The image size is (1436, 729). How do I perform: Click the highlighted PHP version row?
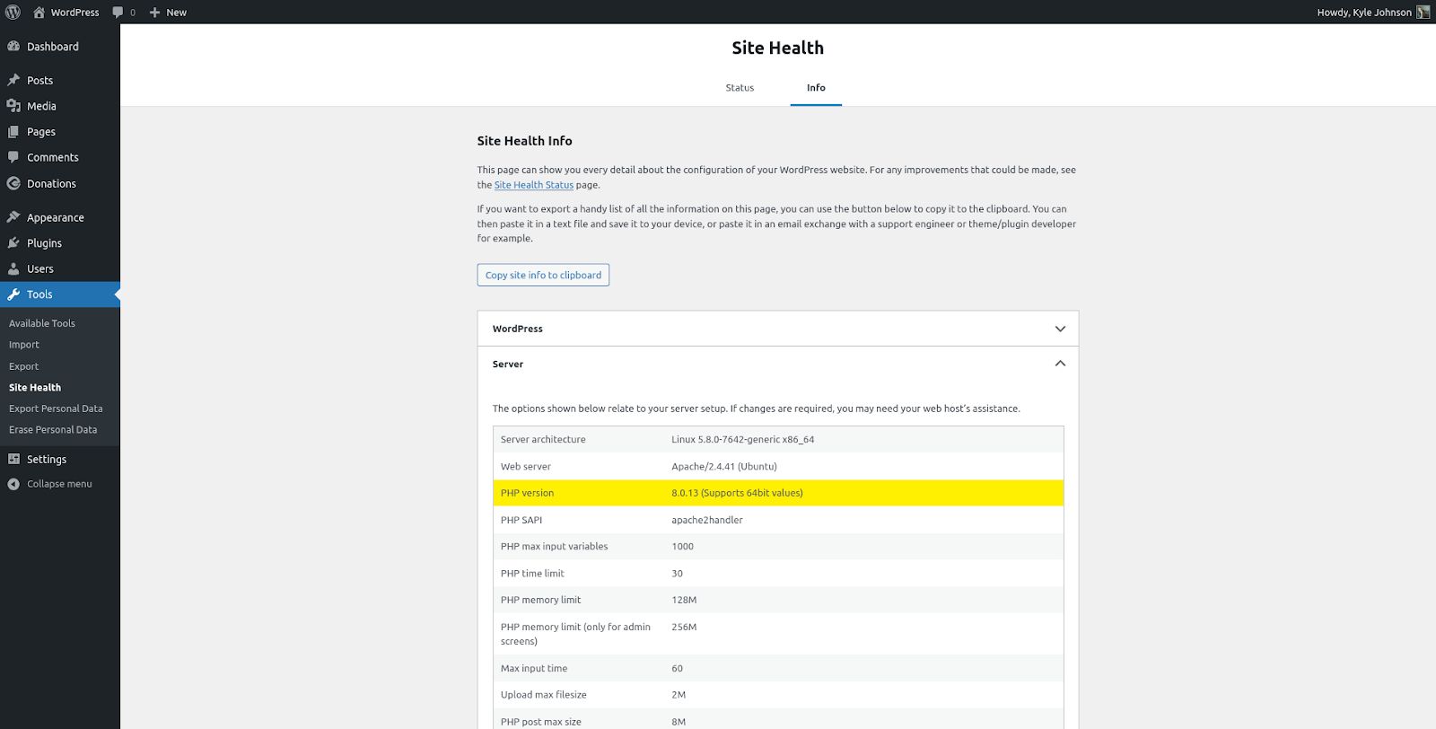click(x=777, y=492)
